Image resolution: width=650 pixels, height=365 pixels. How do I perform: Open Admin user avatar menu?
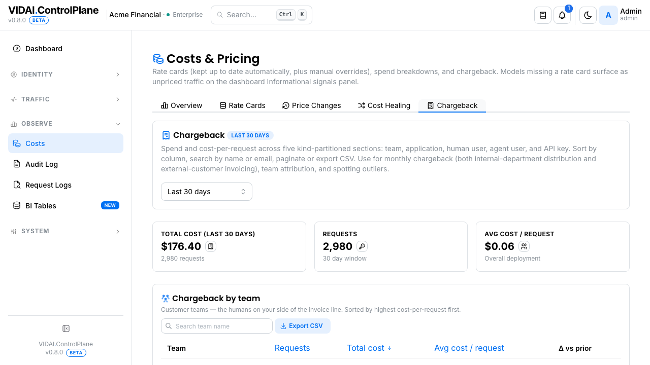coord(608,15)
